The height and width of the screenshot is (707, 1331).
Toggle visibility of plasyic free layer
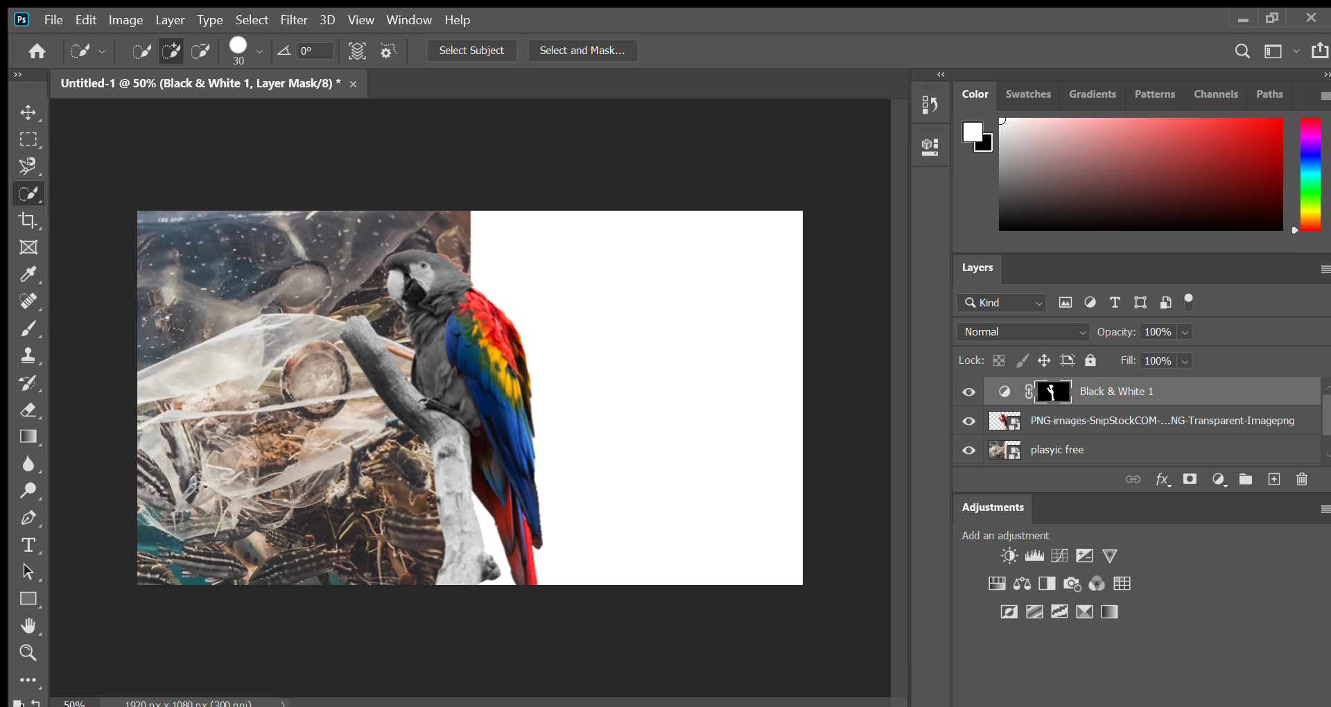tap(969, 450)
